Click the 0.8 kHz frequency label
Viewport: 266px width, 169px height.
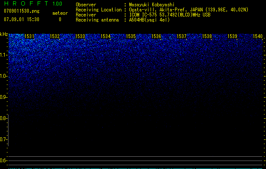click(3, 118)
